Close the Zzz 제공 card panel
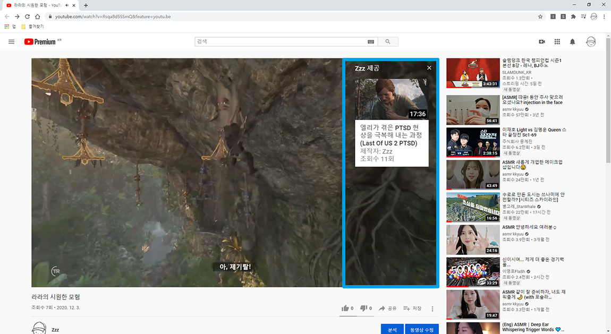 click(x=429, y=68)
